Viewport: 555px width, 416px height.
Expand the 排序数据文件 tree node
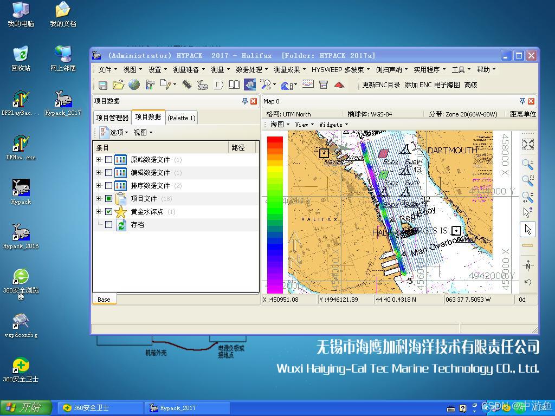[99, 185]
